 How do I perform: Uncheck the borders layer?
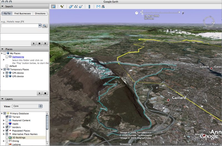[7, 127]
